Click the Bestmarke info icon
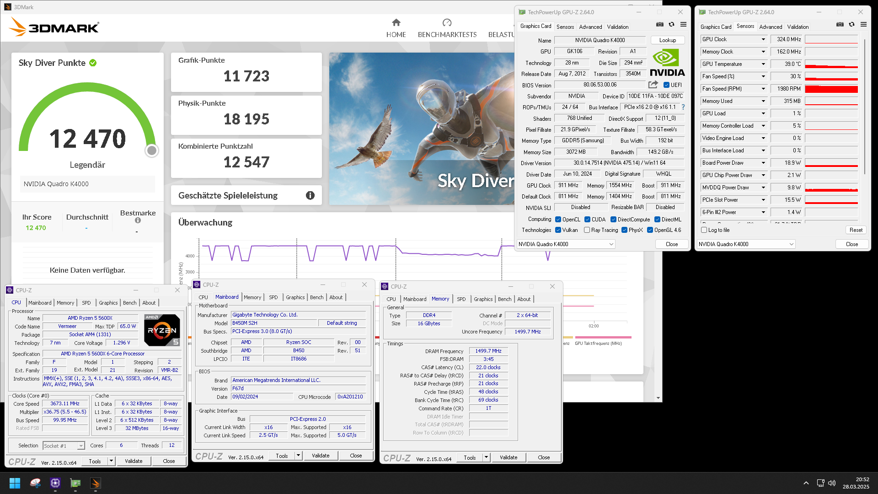Screen dimensions: 878x494 click(138, 220)
